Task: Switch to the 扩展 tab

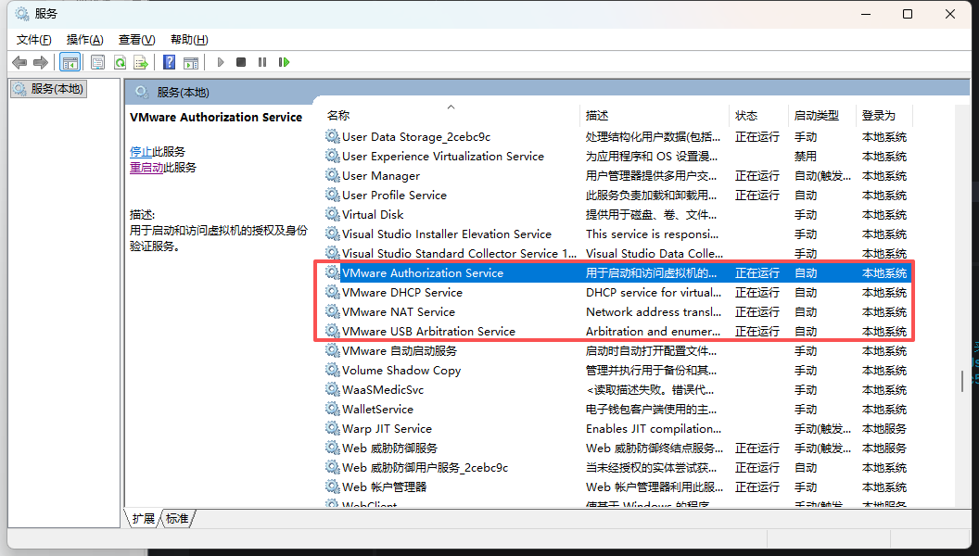Action: 144,519
